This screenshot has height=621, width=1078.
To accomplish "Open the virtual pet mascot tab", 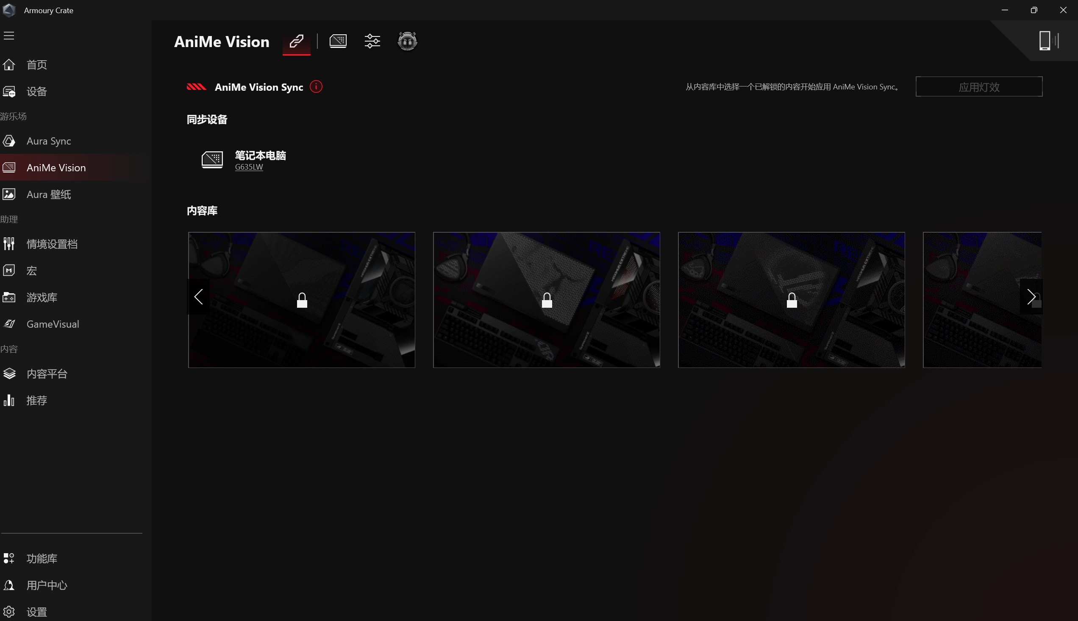I will point(407,41).
